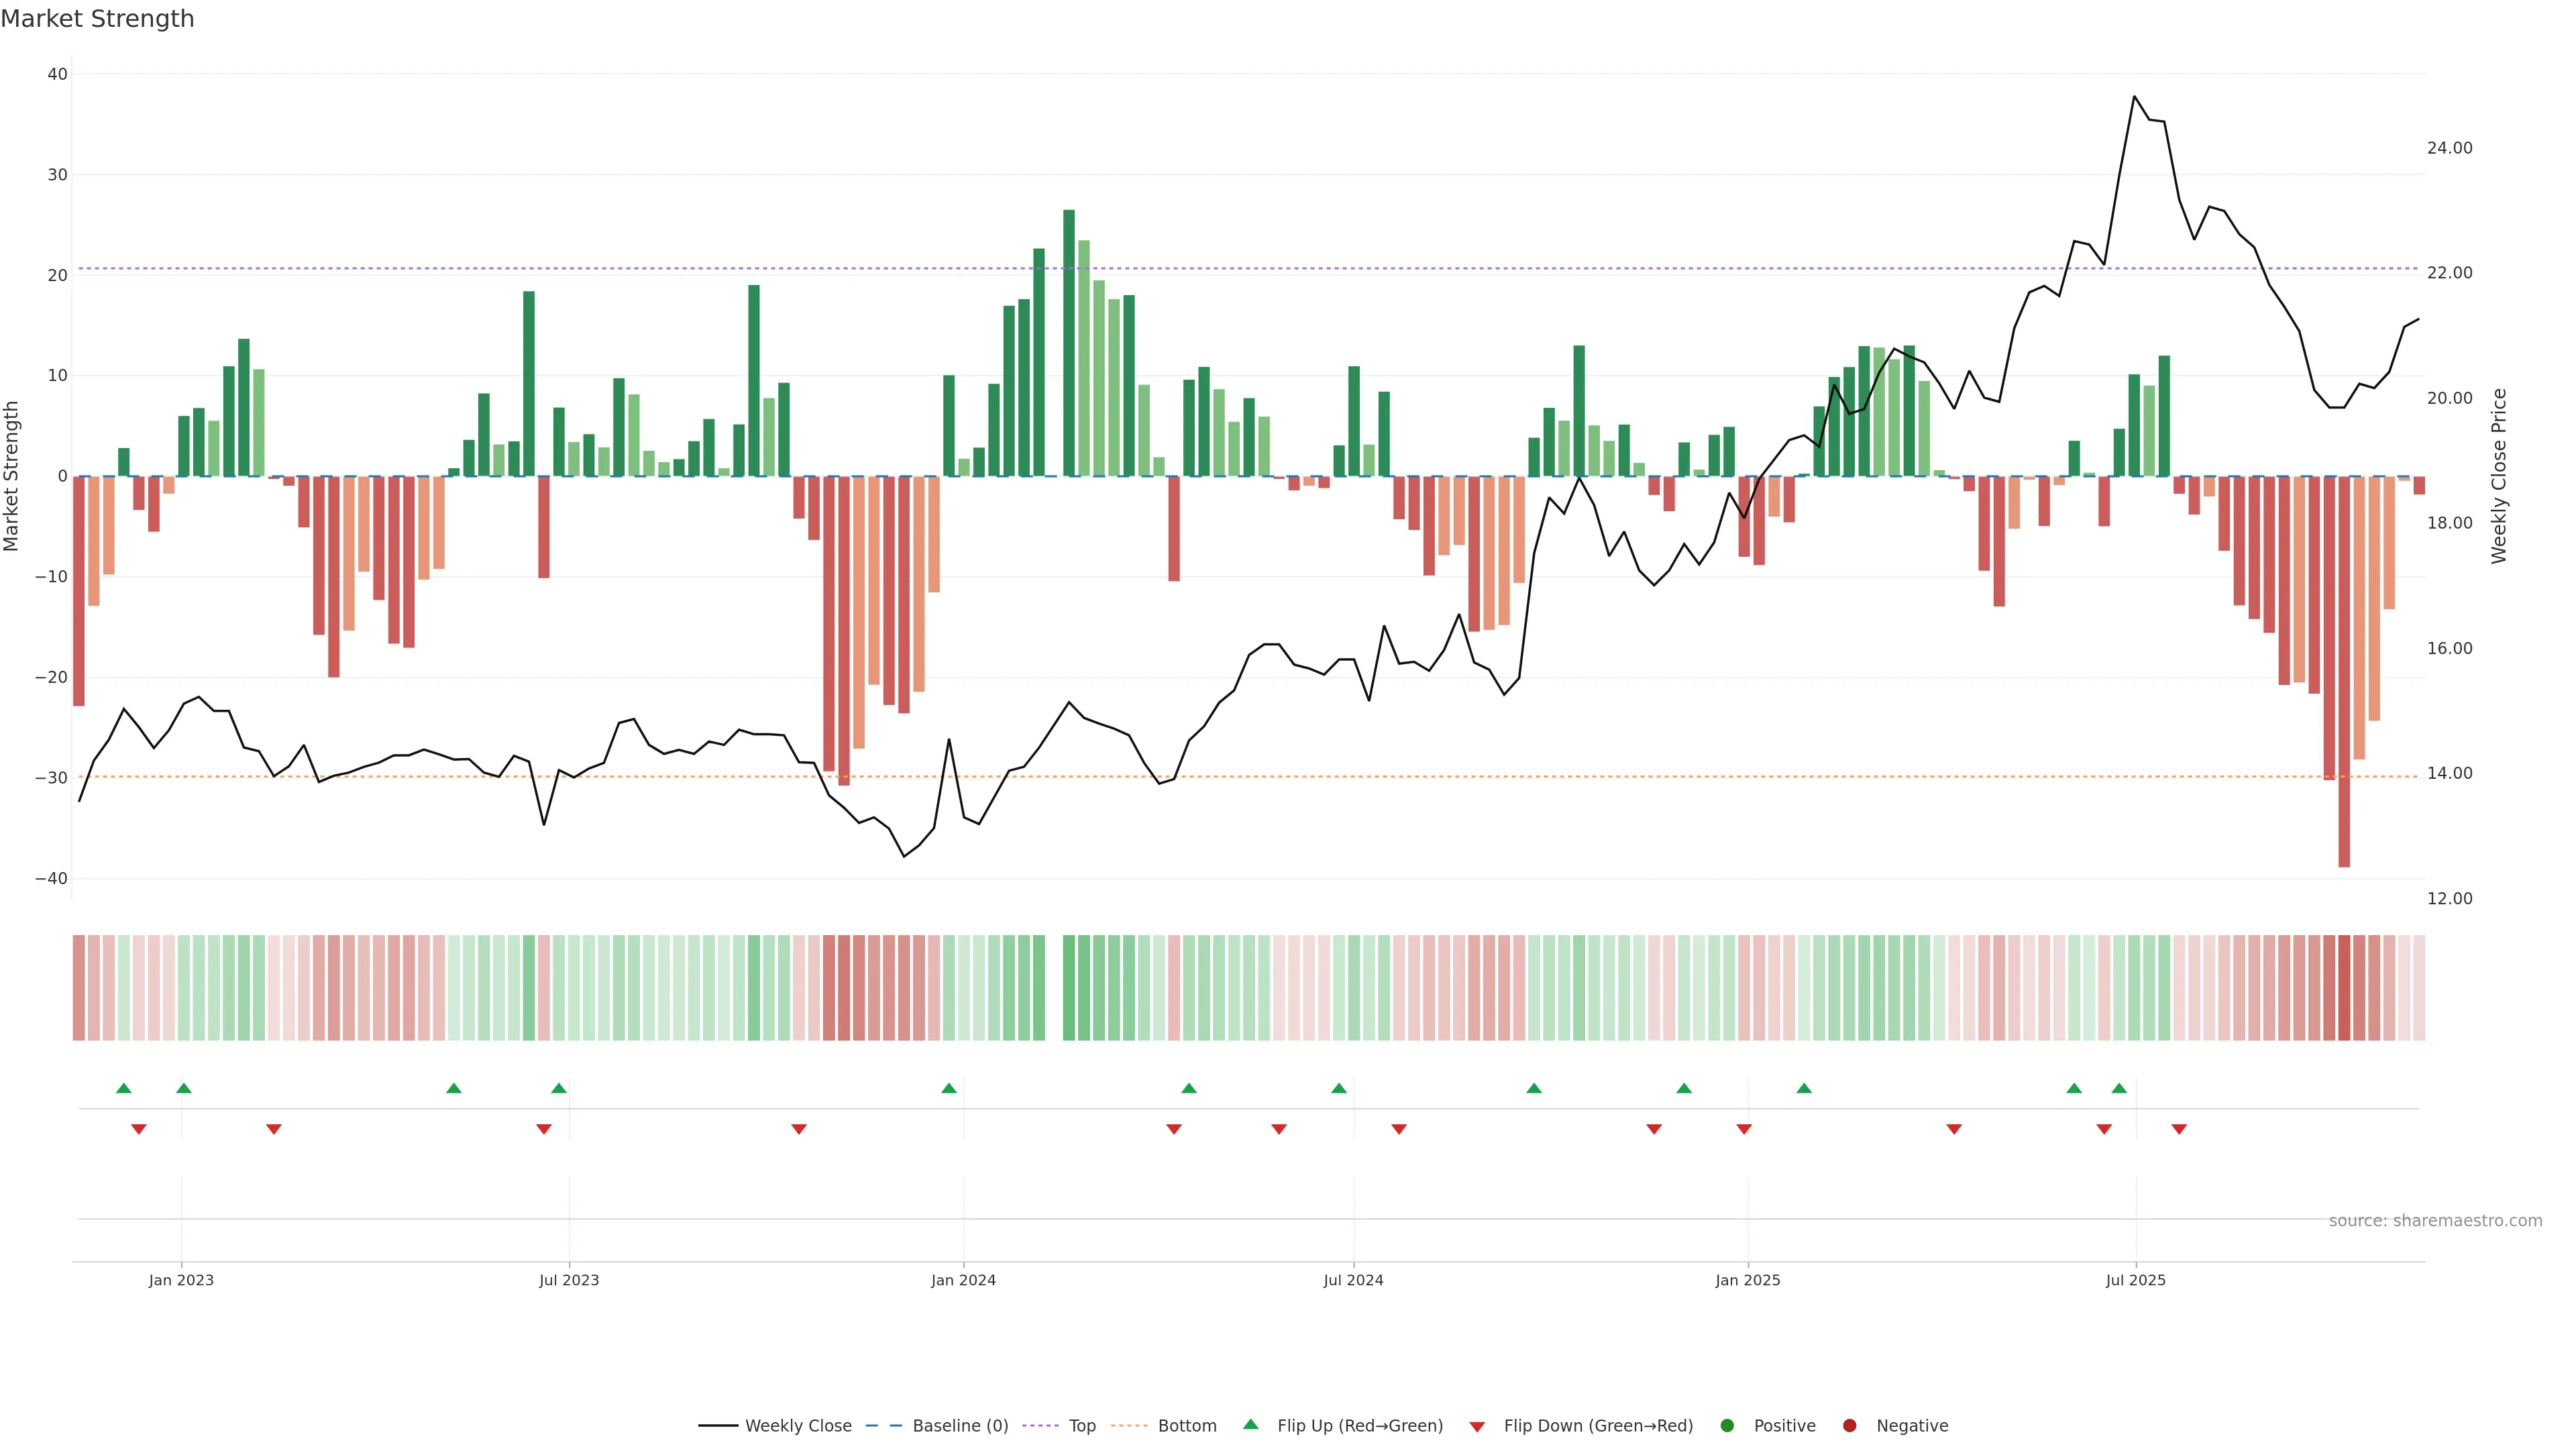Click the Market Strength chart title
2576x1449 pixels.
click(x=97, y=19)
